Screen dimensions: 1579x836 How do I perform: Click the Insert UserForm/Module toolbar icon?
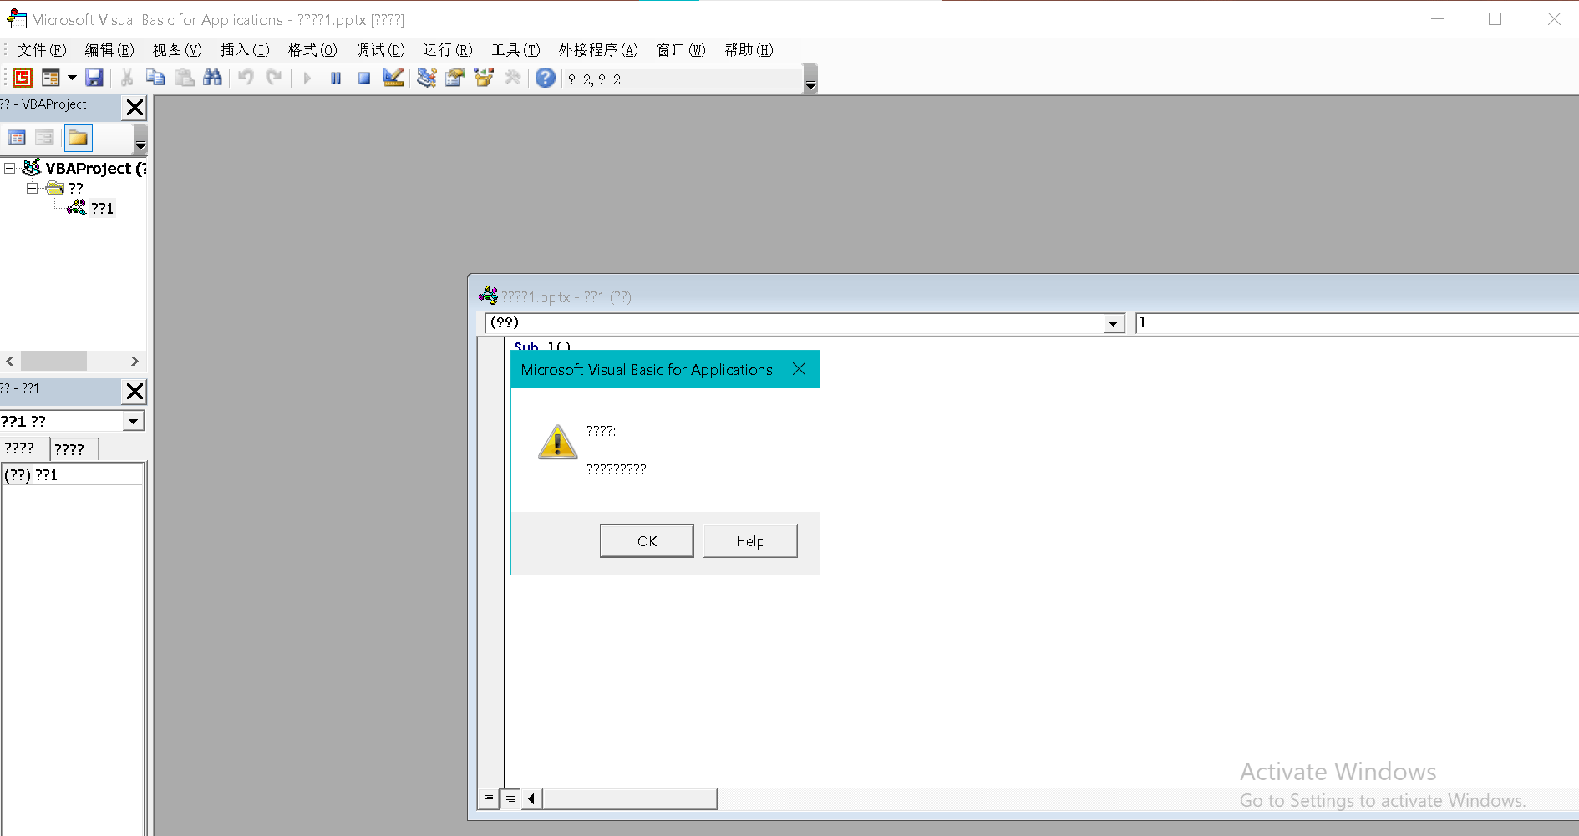point(51,78)
